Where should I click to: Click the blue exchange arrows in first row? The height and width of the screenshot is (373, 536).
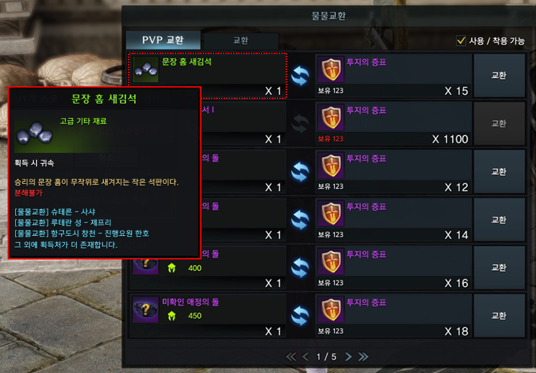(x=300, y=75)
